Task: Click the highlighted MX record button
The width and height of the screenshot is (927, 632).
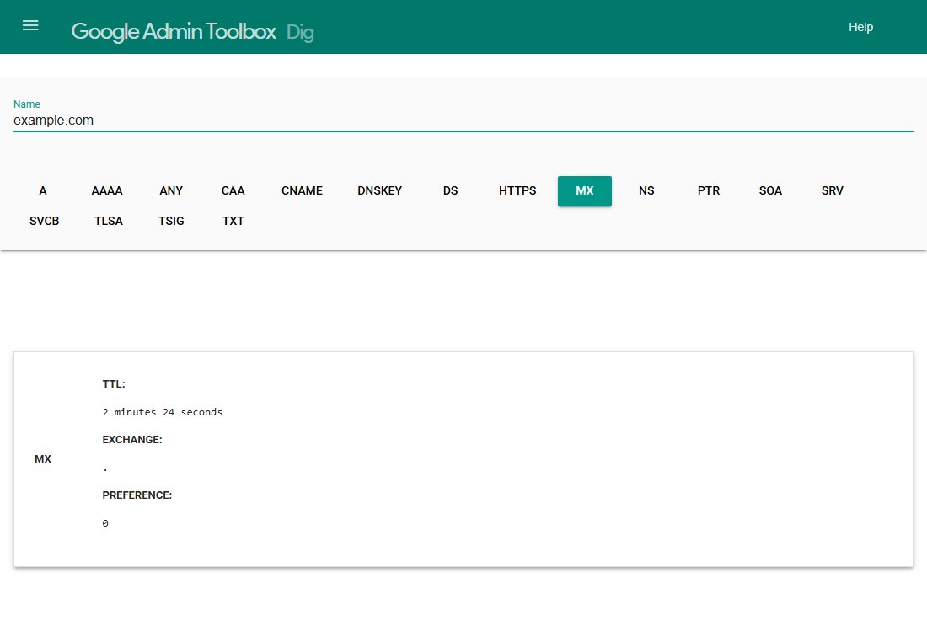Action: 585,191
